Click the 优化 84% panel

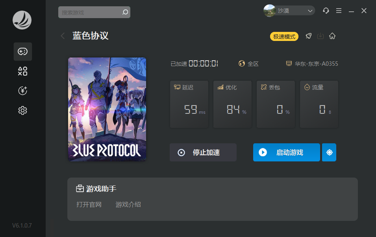click(232, 104)
